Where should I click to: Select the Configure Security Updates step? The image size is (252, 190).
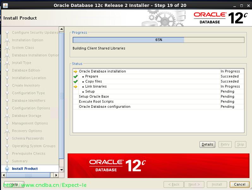click(35, 32)
